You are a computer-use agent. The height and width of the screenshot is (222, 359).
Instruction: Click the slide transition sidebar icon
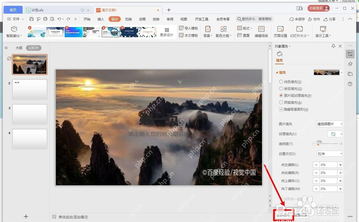[x=350, y=74]
